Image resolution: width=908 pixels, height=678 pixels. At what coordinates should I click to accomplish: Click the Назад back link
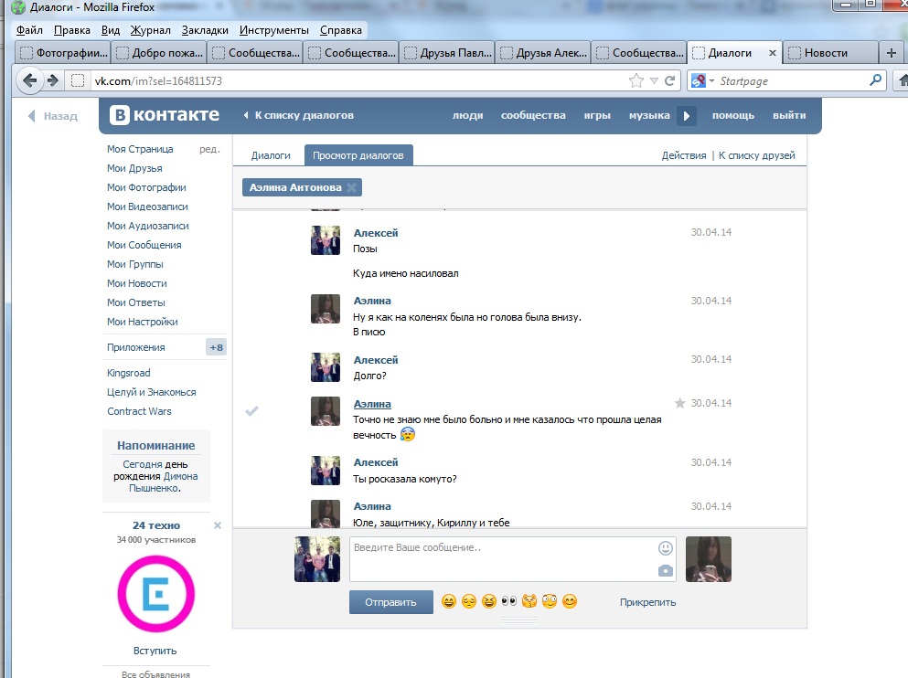(x=53, y=116)
